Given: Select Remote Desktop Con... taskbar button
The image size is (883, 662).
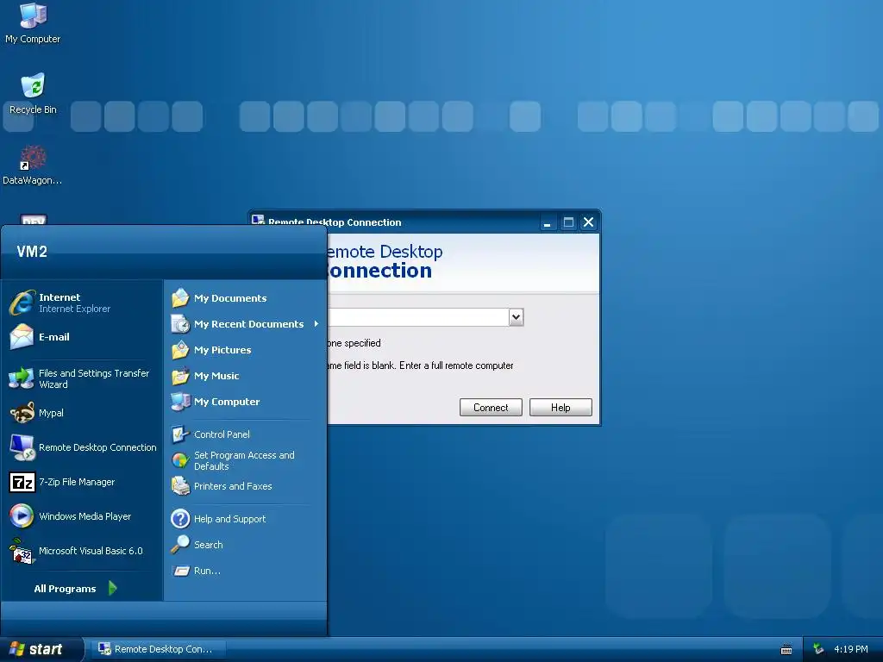Looking at the screenshot, I should point(159,649).
